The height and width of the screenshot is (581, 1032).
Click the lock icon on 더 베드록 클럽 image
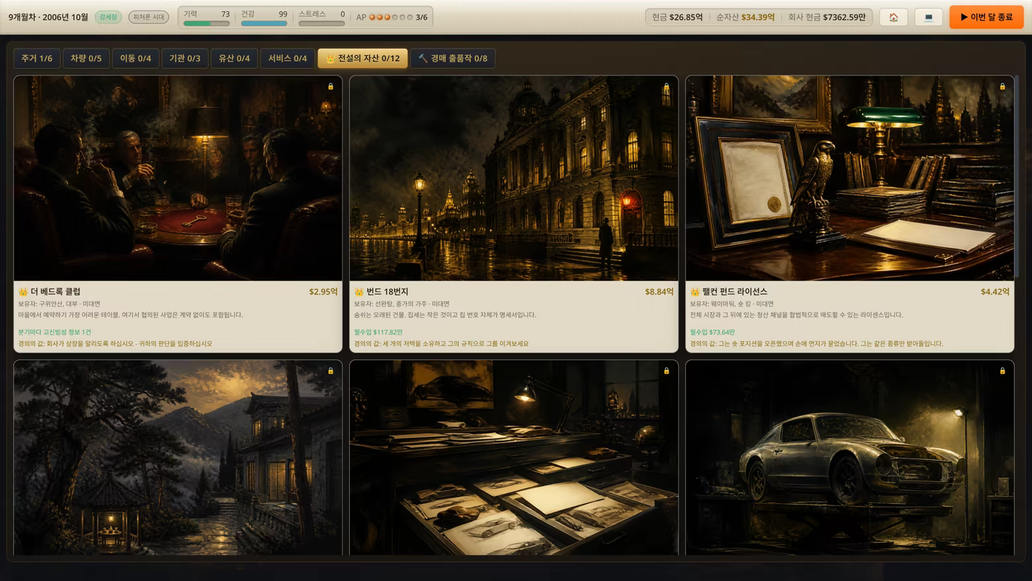[x=331, y=87]
